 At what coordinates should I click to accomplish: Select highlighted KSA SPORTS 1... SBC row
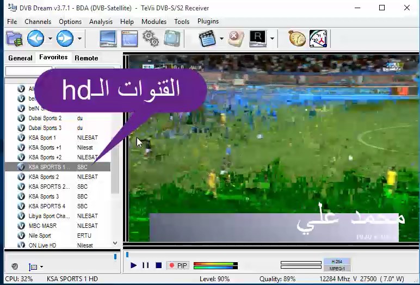pyautogui.click(x=58, y=167)
